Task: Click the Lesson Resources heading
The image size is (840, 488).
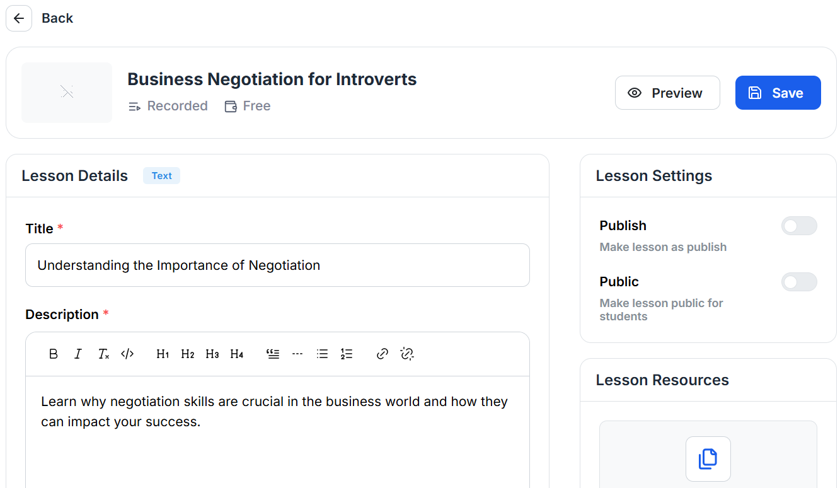Action: tap(662, 380)
